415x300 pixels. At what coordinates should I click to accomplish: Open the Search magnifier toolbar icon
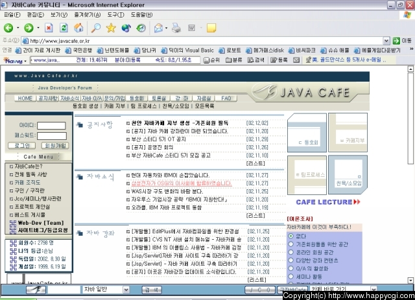point(96,28)
